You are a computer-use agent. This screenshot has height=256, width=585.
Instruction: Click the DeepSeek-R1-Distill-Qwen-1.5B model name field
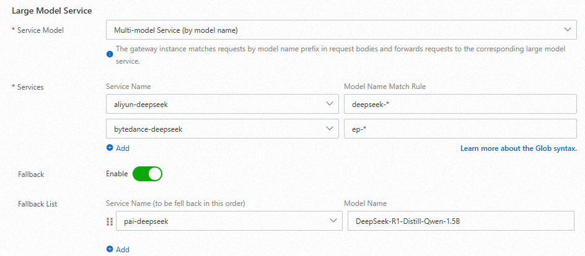[460, 221]
